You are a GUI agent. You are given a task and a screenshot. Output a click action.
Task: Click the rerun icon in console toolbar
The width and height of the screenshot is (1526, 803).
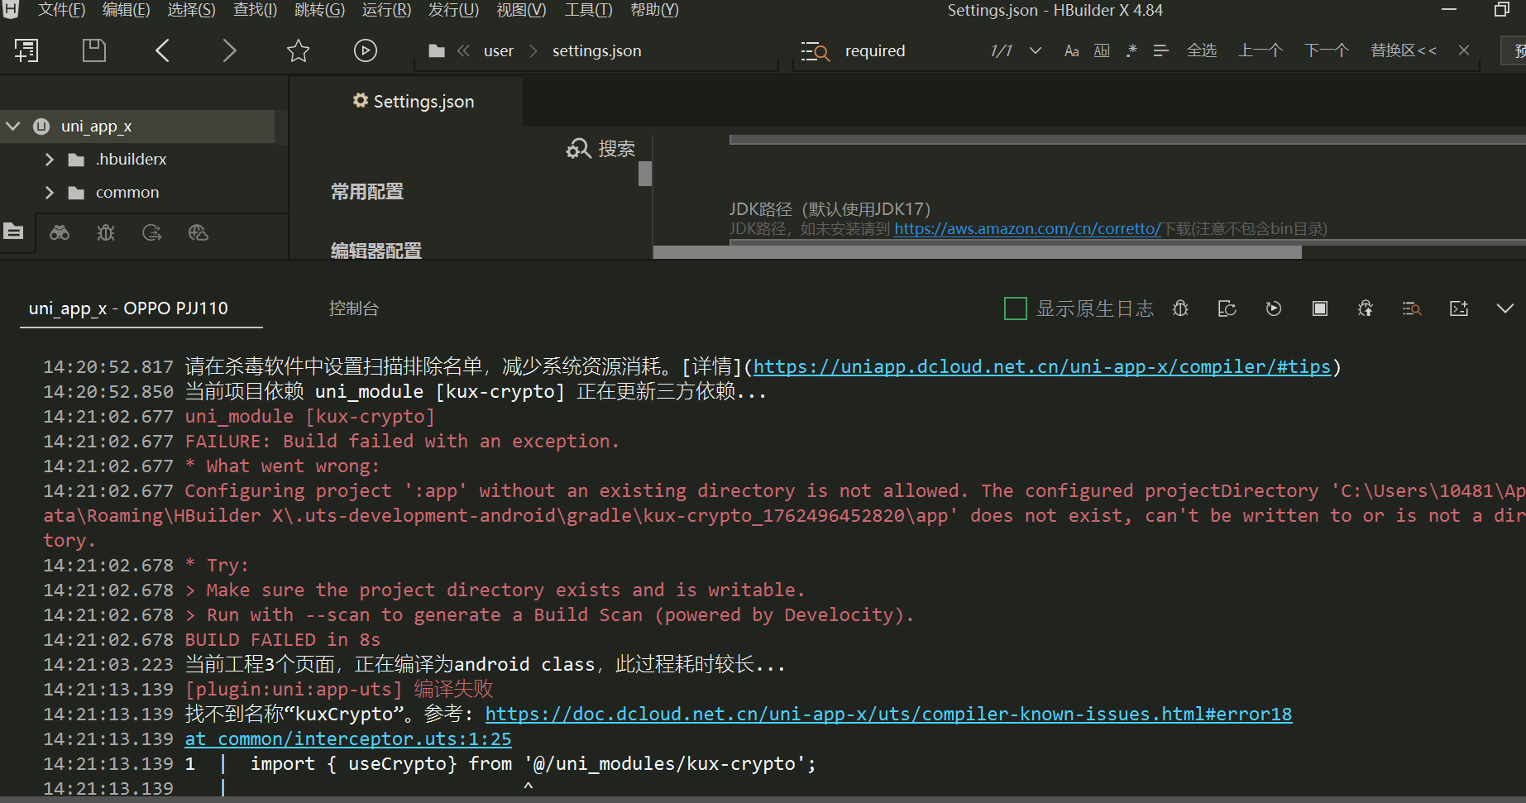(1274, 308)
